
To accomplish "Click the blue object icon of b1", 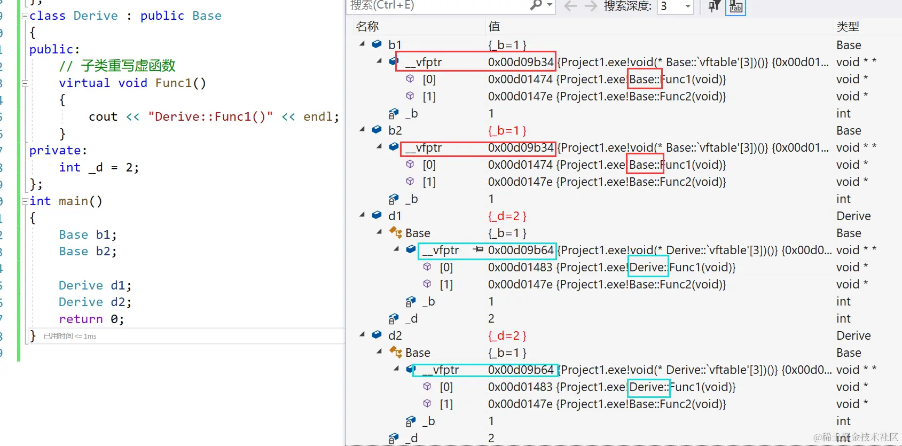I will pos(377,44).
